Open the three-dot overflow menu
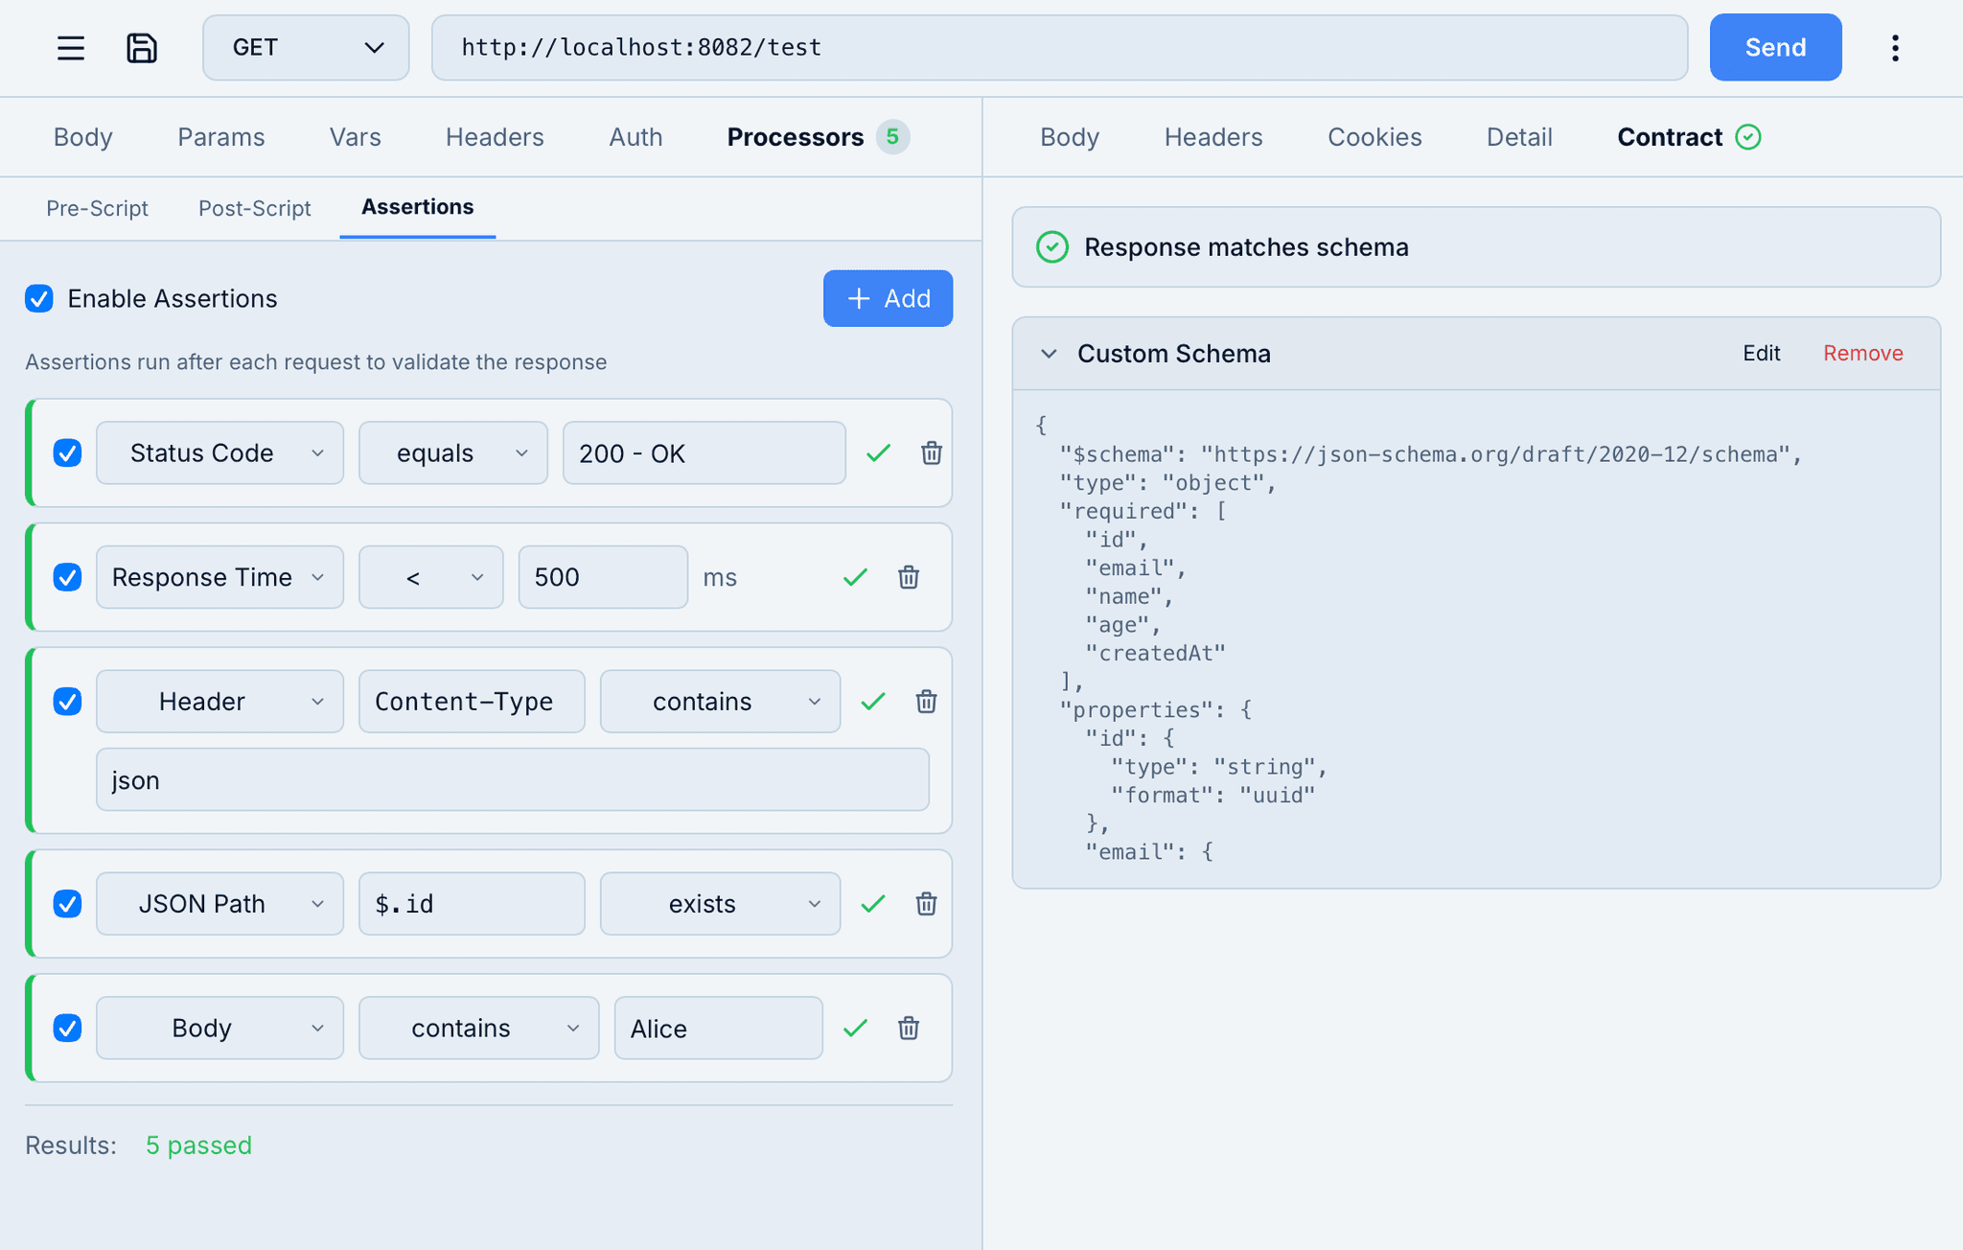The width and height of the screenshot is (1963, 1250). [x=1896, y=47]
